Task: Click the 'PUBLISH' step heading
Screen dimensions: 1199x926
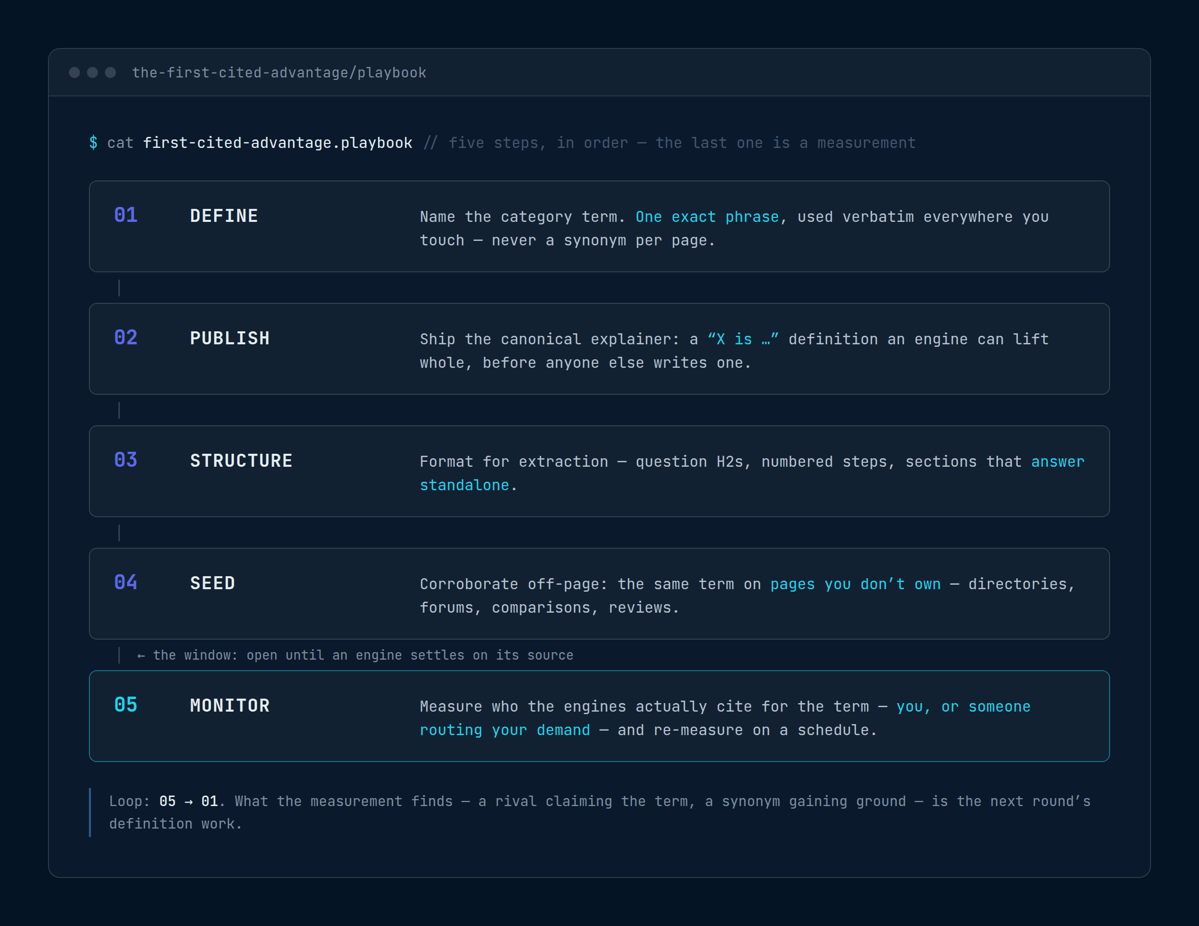Action: point(230,338)
